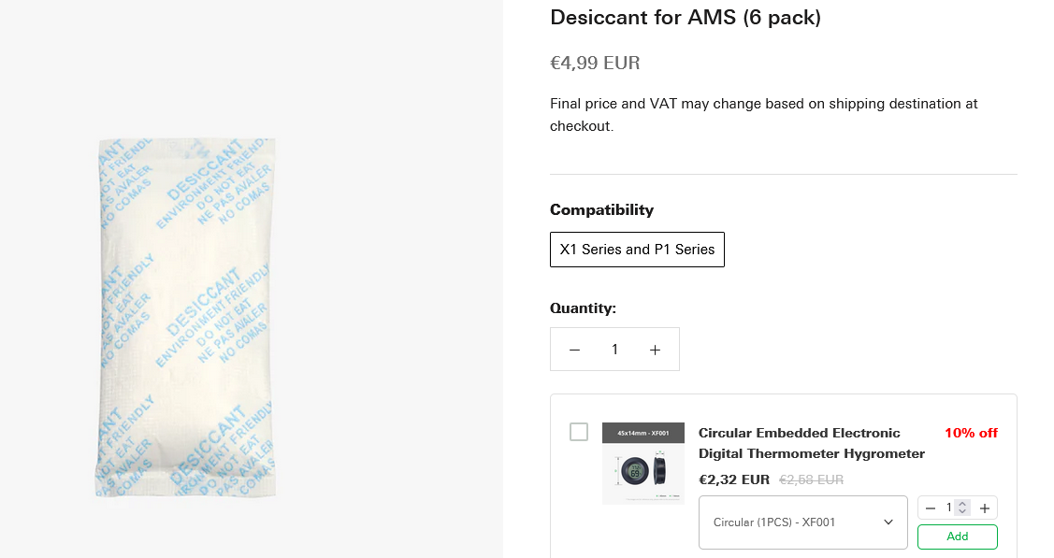The height and width of the screenshot is (558, 1054).
Task: Increase main product quantity with plus icon
Action: pyautogui.click(x=655, y=350)
